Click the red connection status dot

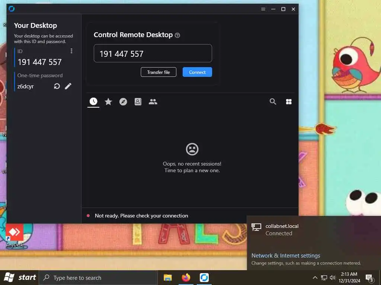[88, 216]
